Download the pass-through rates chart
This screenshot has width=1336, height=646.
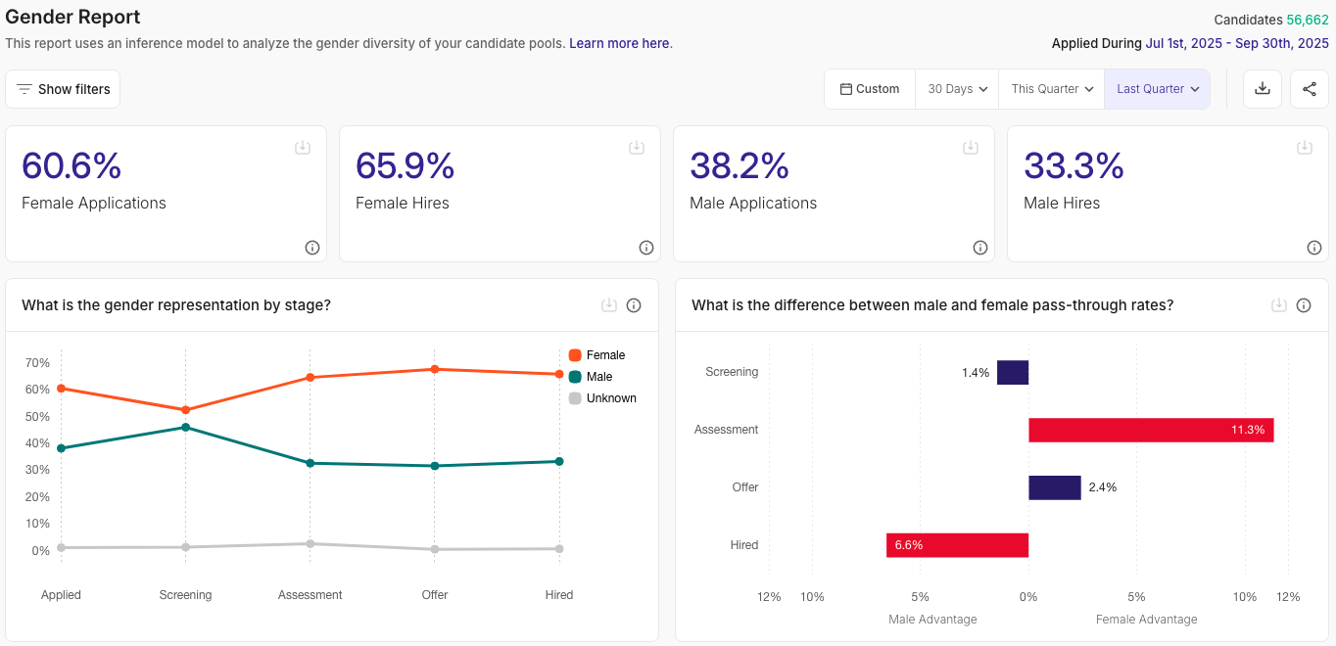[x=1279, y=305]
